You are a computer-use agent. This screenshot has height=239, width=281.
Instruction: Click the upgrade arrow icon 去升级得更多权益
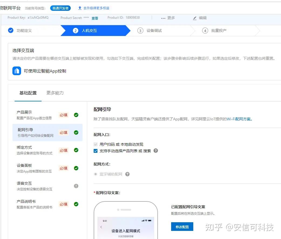[x=80, y=8]
